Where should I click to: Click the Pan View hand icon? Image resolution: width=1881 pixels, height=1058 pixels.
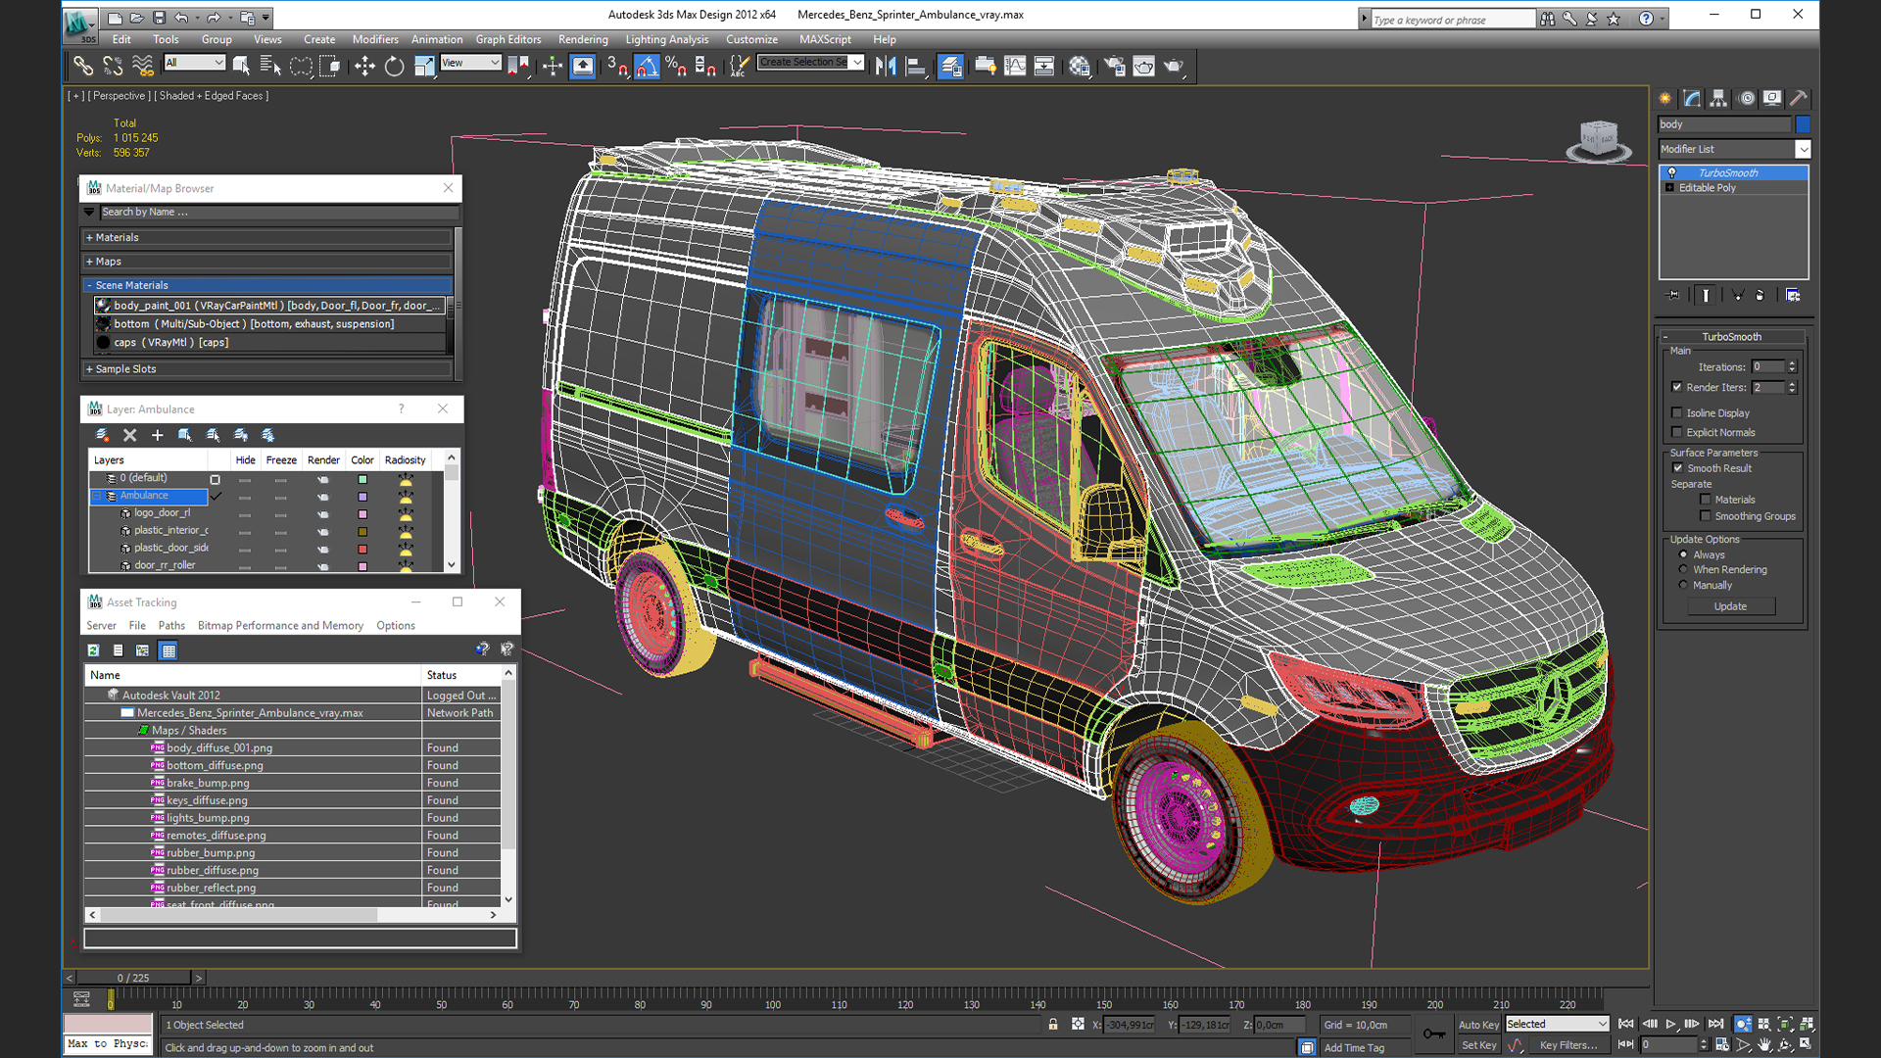1764,1045
